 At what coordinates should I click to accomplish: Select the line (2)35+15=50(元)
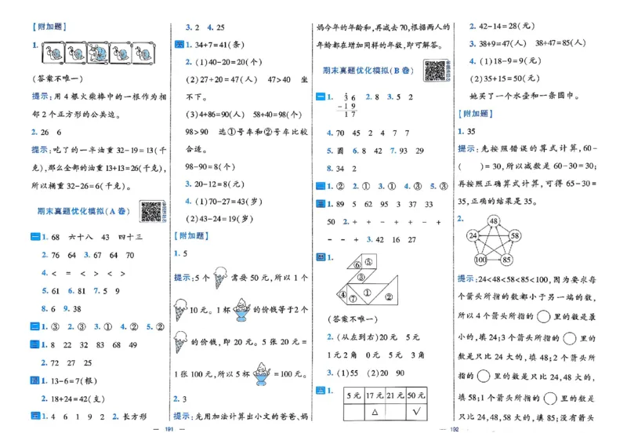tap(505, 78)
